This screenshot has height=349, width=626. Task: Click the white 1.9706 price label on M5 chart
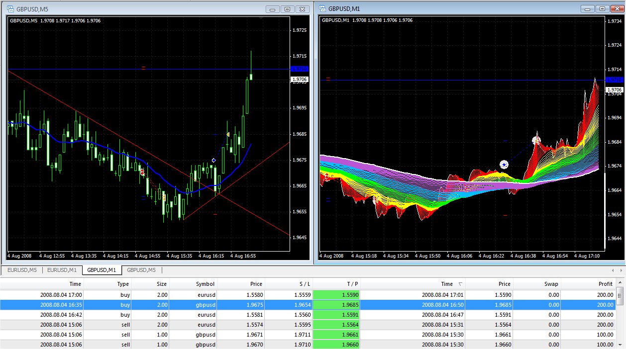(300, 79)
